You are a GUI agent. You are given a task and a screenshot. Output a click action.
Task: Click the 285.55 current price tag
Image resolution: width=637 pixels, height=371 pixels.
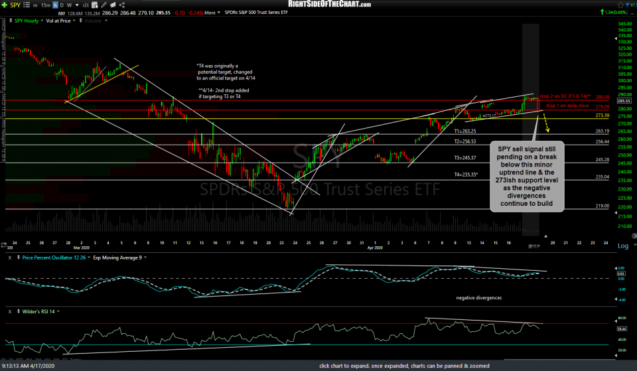624,100
